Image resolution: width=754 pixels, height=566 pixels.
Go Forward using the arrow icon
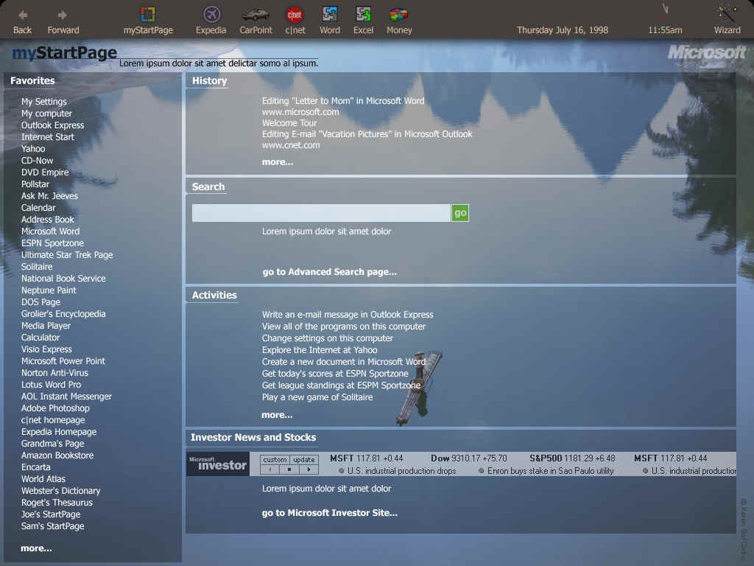62,15
